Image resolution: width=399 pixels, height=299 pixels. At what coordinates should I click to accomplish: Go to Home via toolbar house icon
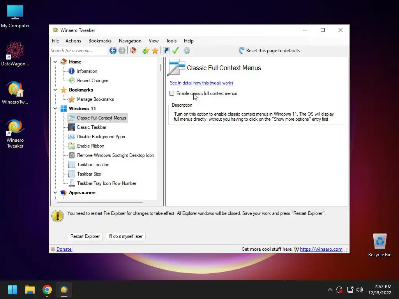(x=133, y=50)
